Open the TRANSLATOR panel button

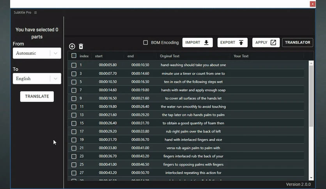coord(298,43)
